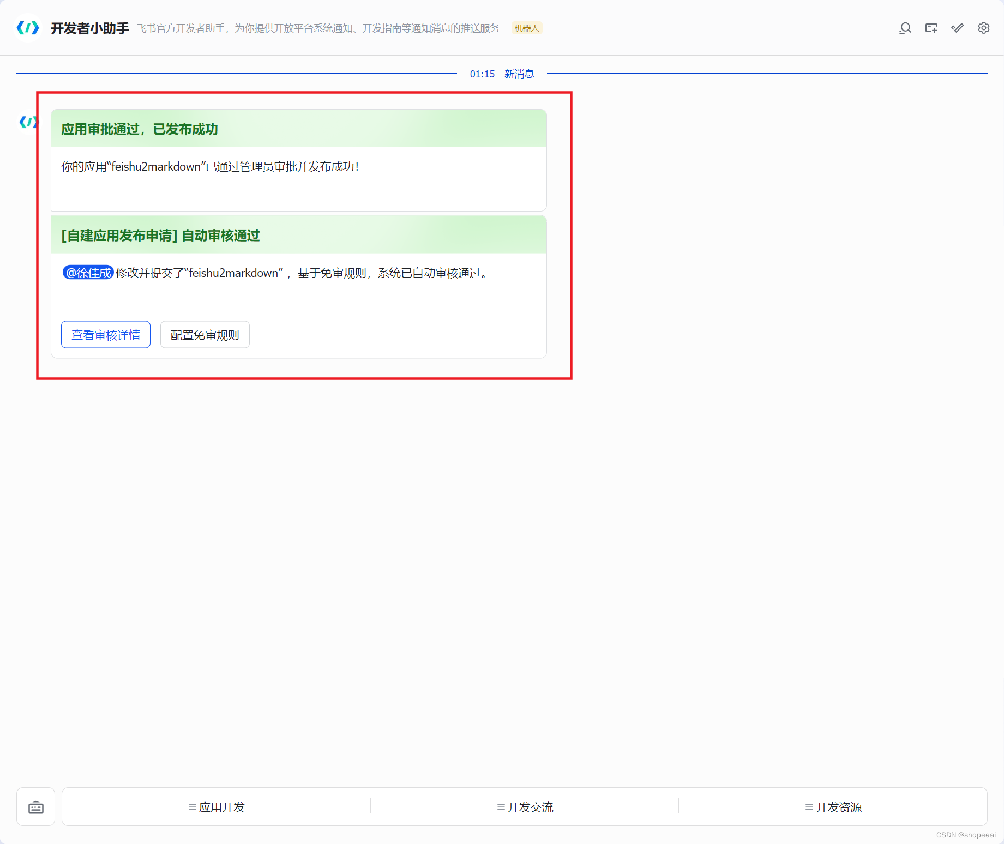Click the create group chat icon
Image resolution: width=1004 pixels, height=844 pixels.
pyautogui.click(x=931, y=28)
